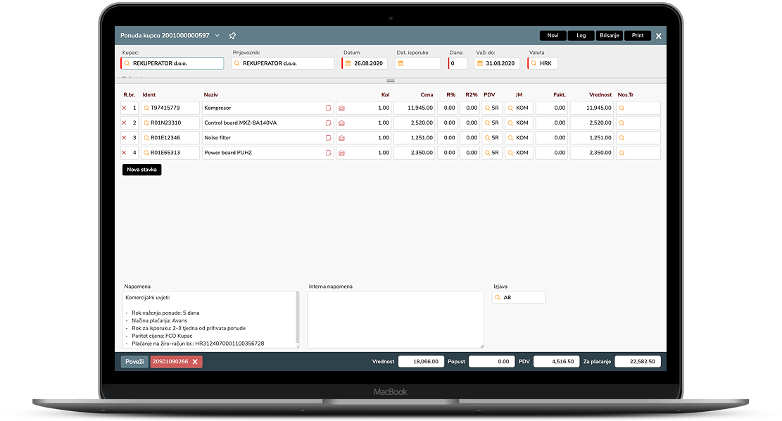The height and width of the screenshot is (421, 782).
Task: Open PDV lookup 5R in Kompresor row
Action: point(487,108)
